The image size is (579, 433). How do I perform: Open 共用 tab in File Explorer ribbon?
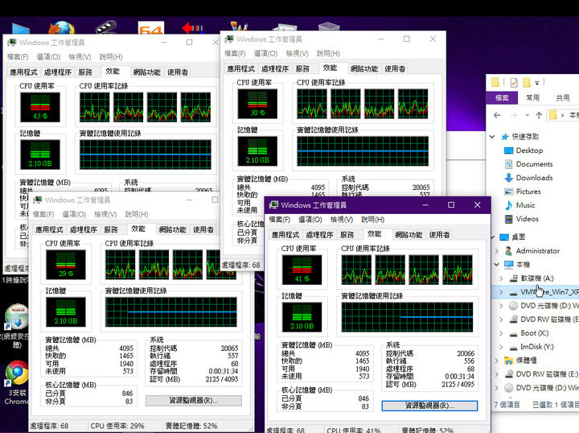pyautogui.click(x=563, y=98)
